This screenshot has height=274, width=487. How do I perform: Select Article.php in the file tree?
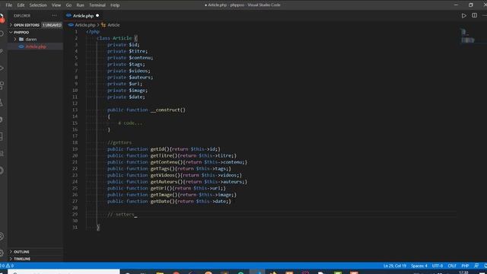36,46
